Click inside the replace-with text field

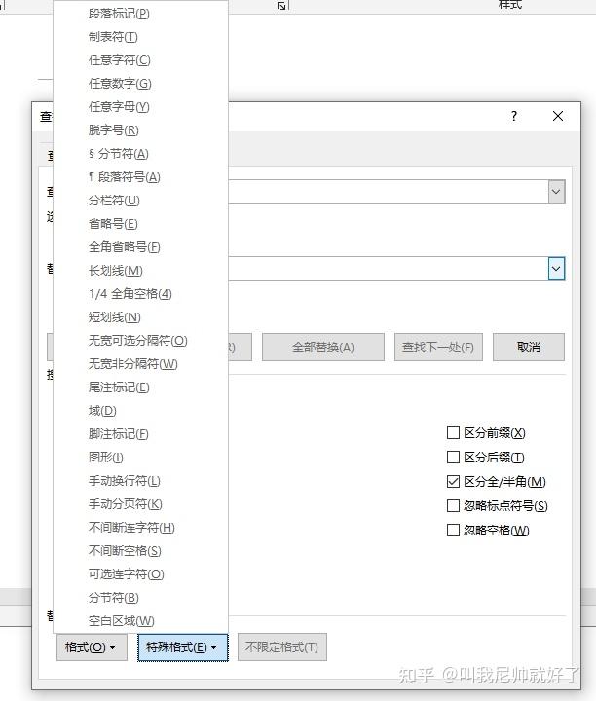pyautogui.click(x=389, y=269)
